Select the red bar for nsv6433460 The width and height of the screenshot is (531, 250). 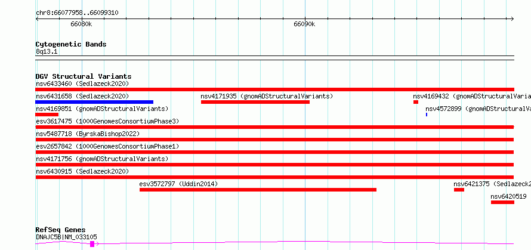tap(275, 89)
